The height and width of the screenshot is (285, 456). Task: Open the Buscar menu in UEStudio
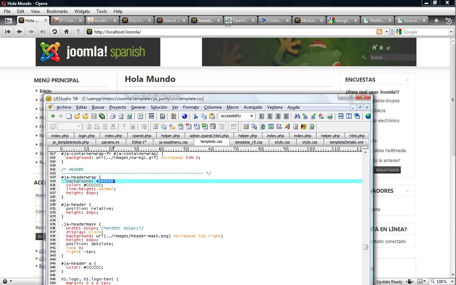pyautogui.click(x=98, y=107)
